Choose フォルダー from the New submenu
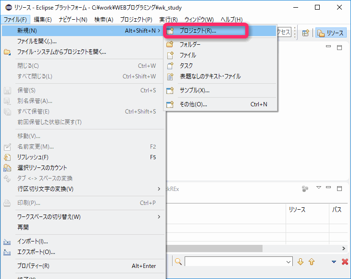The image size is (351, 279). (x=220, y=45)
